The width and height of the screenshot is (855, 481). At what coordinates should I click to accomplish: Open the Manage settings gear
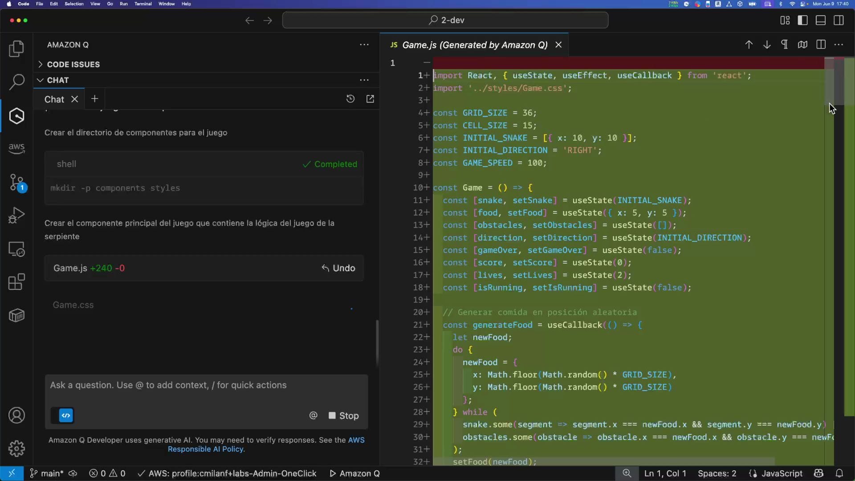tap(16, 448)
